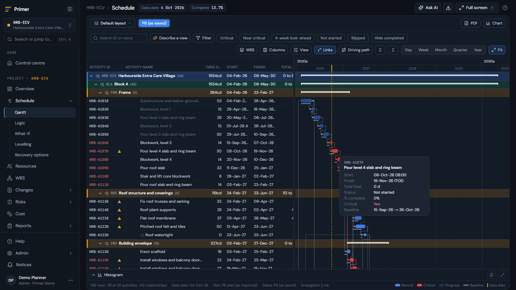Screen dimensions: 516x290
Task: Click the Fit timescale button
Action: [x=497, y=50]
